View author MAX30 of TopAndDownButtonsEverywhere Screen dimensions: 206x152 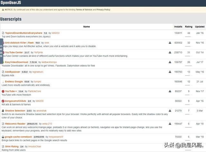(56, 33)
